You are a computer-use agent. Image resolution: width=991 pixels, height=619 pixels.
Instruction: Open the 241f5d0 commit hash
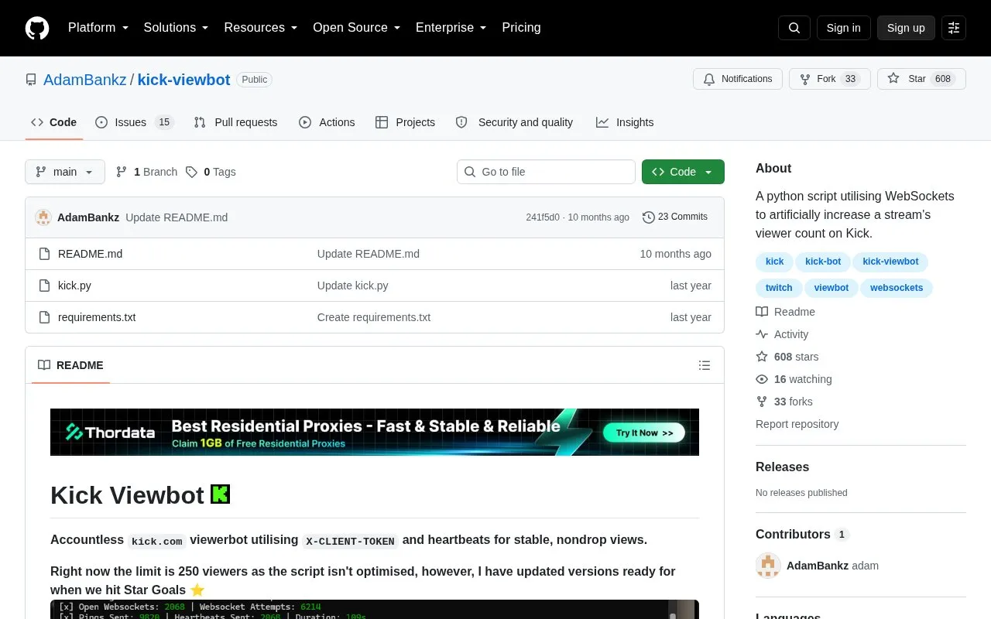click(543, 217)
